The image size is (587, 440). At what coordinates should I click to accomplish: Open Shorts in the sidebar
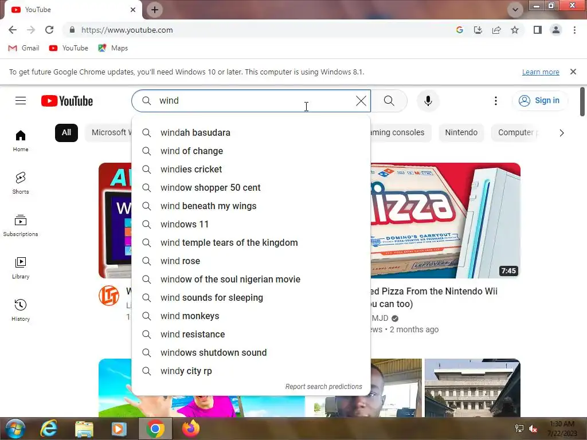pyautogui.click(x=21, y=183)
